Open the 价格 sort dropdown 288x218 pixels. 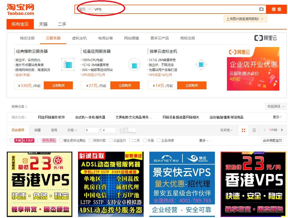[72, 130]
